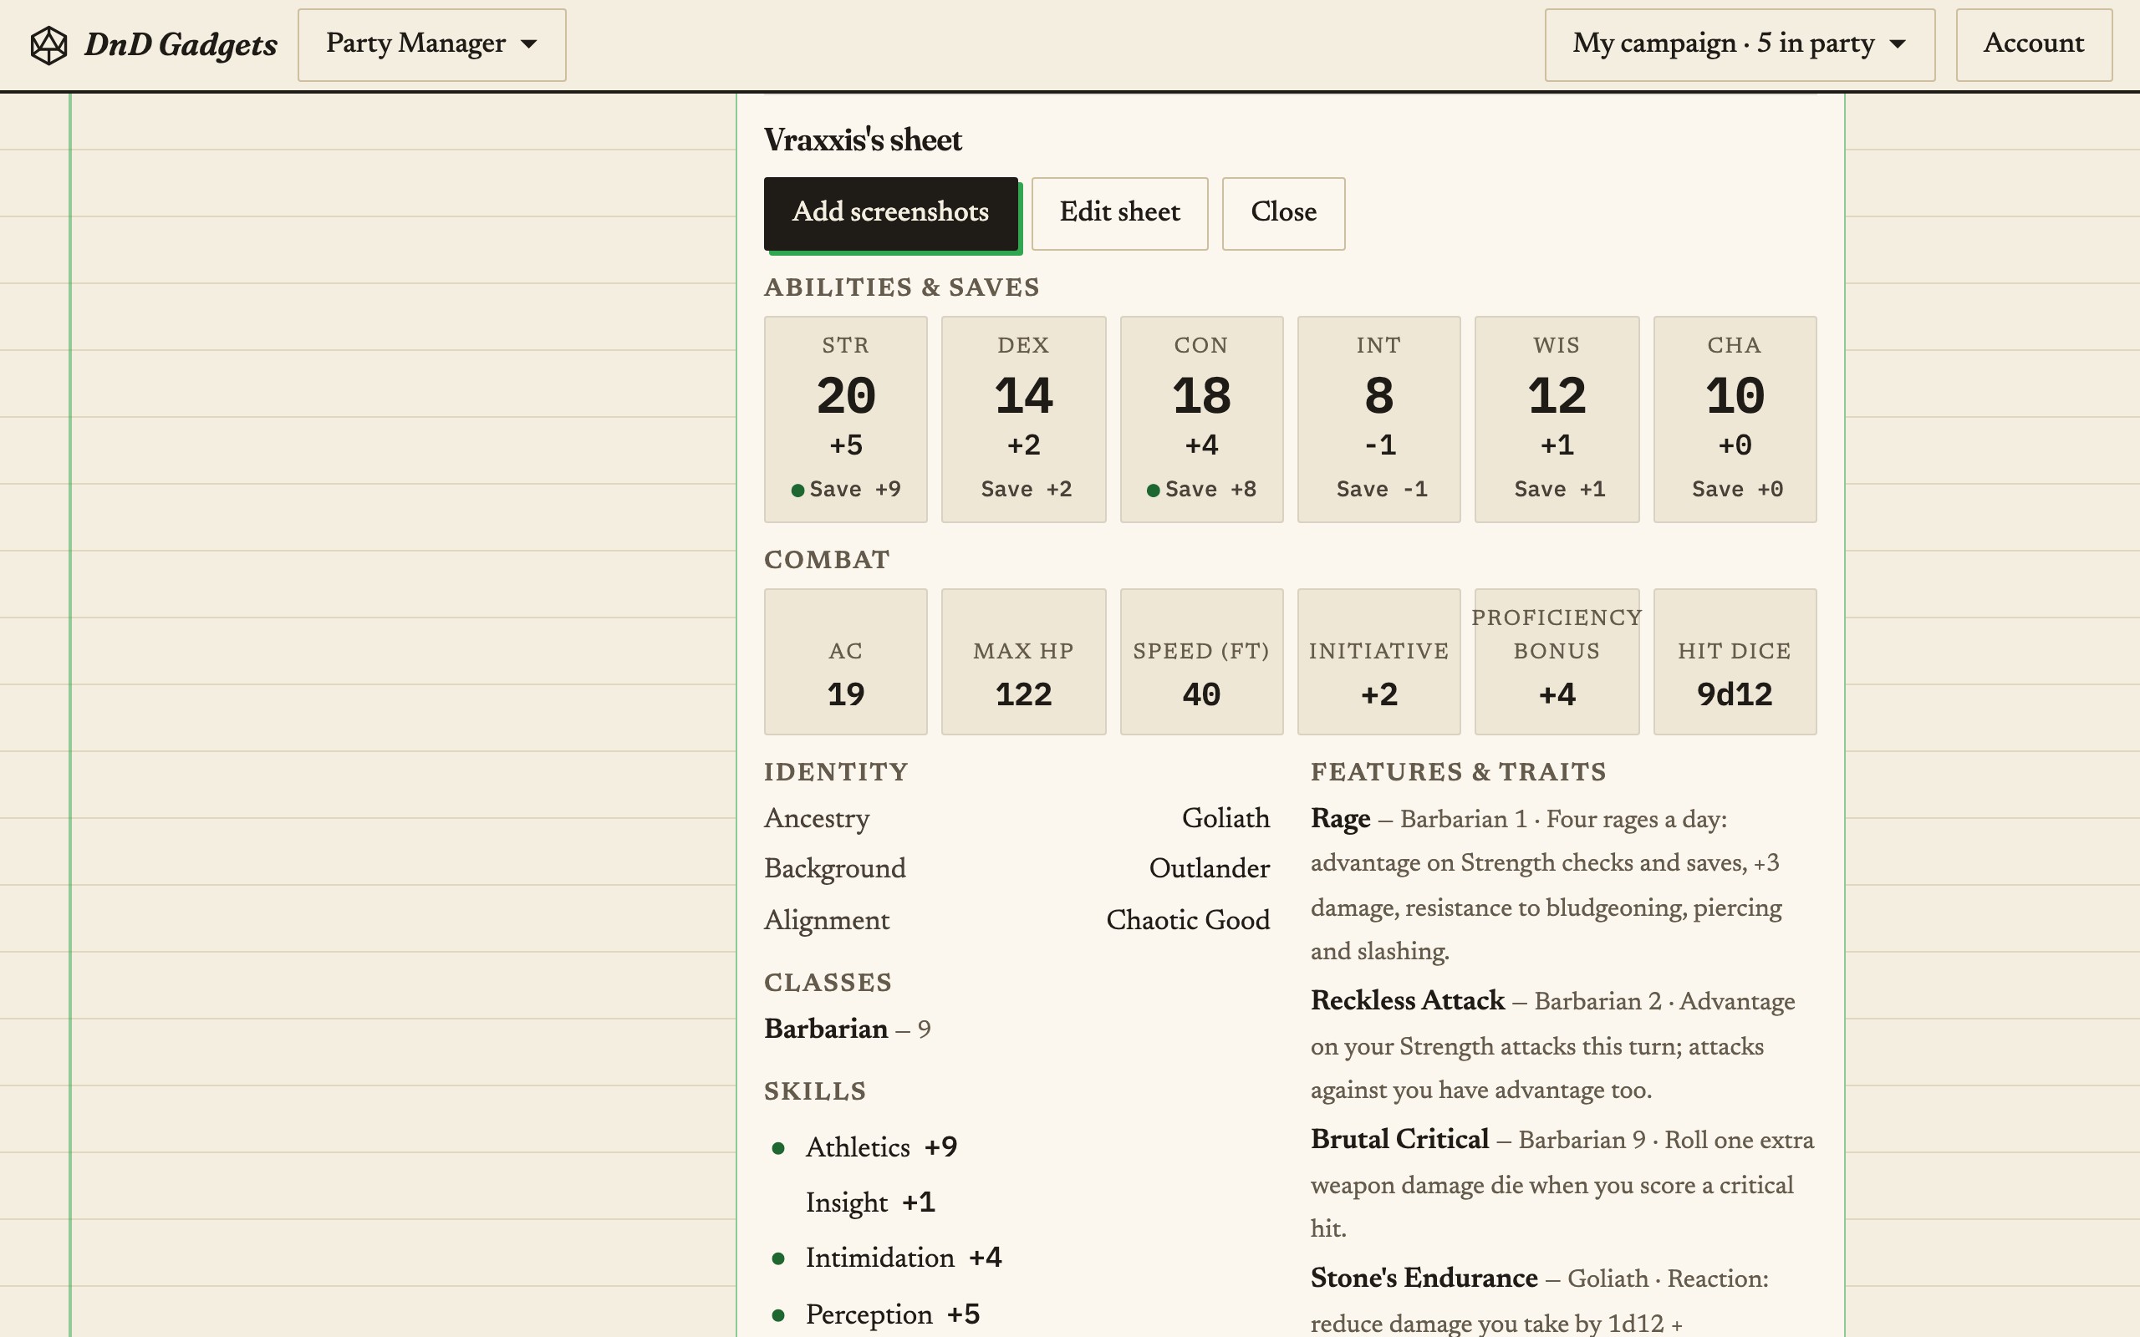Click the Goliath ancestry value

(1225, 818)
